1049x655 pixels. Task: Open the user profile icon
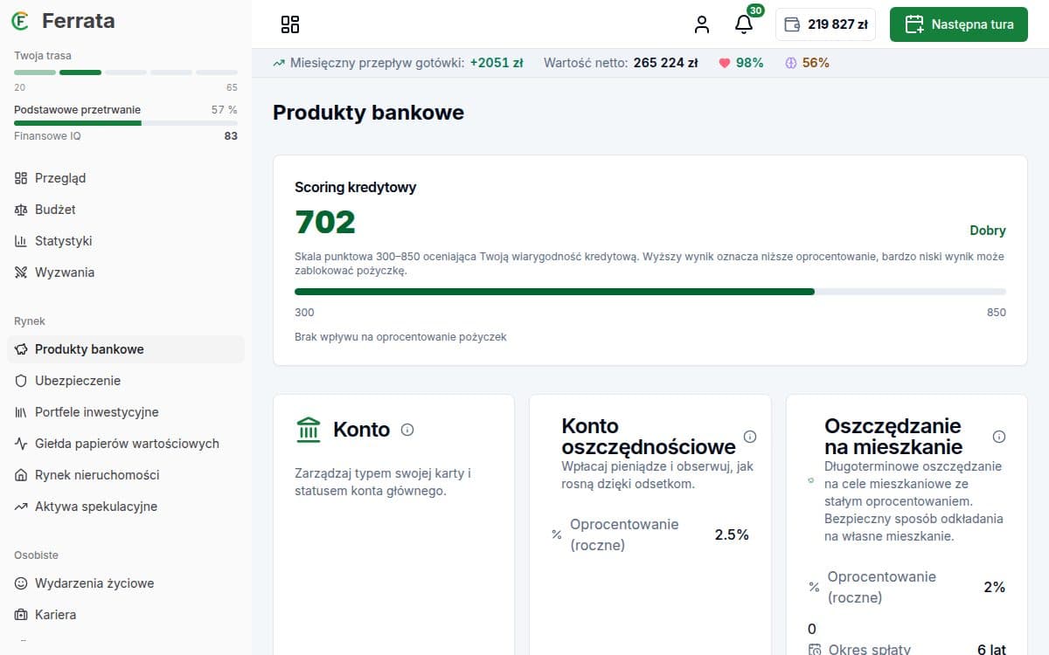coord(702,24)
